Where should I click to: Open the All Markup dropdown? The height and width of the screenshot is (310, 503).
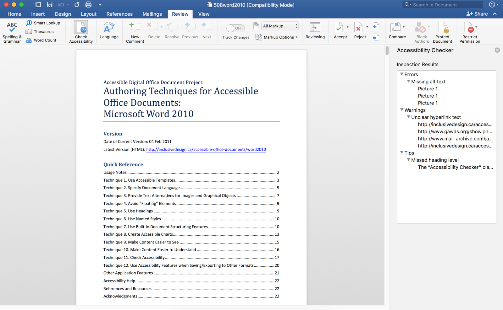pyautogui.click(x=279, y=26)
